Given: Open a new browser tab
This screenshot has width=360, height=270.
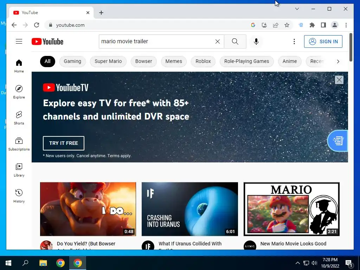Looking at the screenshot, I should pyautogui.click(x=101, y=13).
